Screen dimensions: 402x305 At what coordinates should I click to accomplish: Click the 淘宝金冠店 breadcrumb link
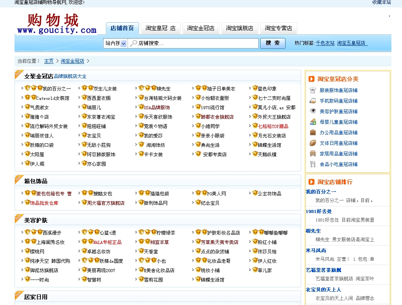click(x=72, y=61)
